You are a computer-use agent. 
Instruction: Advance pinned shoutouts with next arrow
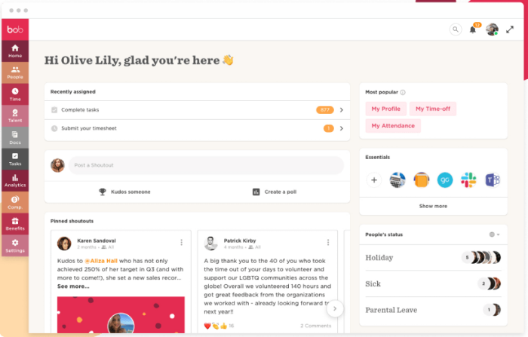coord(335,308)
